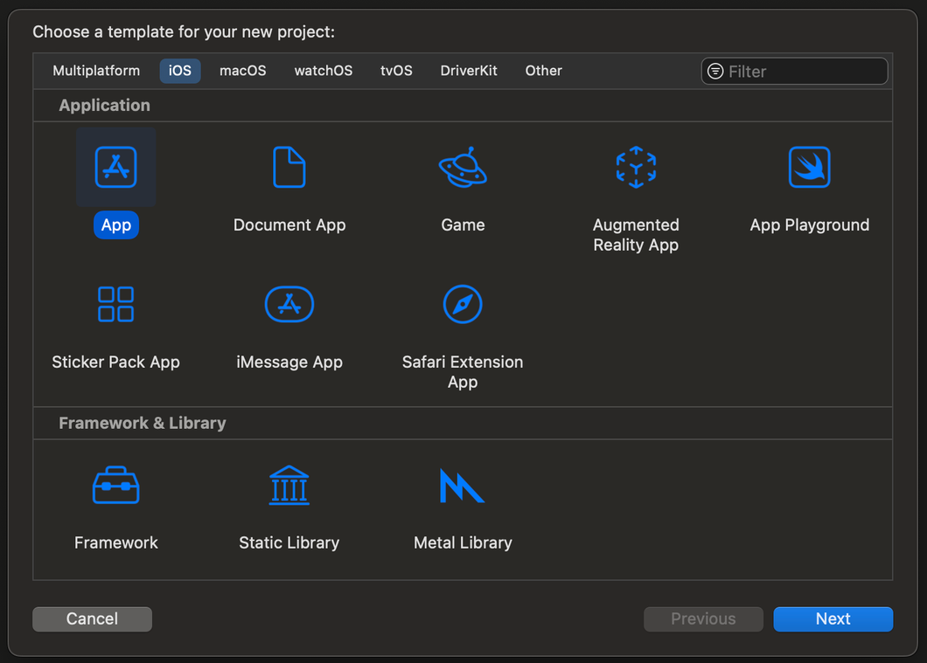Cancel the project creation dialog
The width and height of the screenshot is (927, 663).
pyautogui.click(x=92, y=618)
